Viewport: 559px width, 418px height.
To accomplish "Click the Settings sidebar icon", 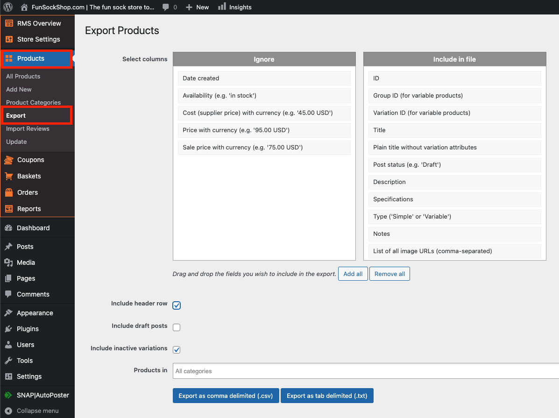I will tap(8, 376).
